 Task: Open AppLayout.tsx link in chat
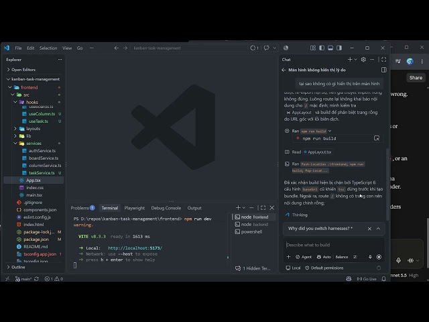pyautogui.click(x=318, y=152)
